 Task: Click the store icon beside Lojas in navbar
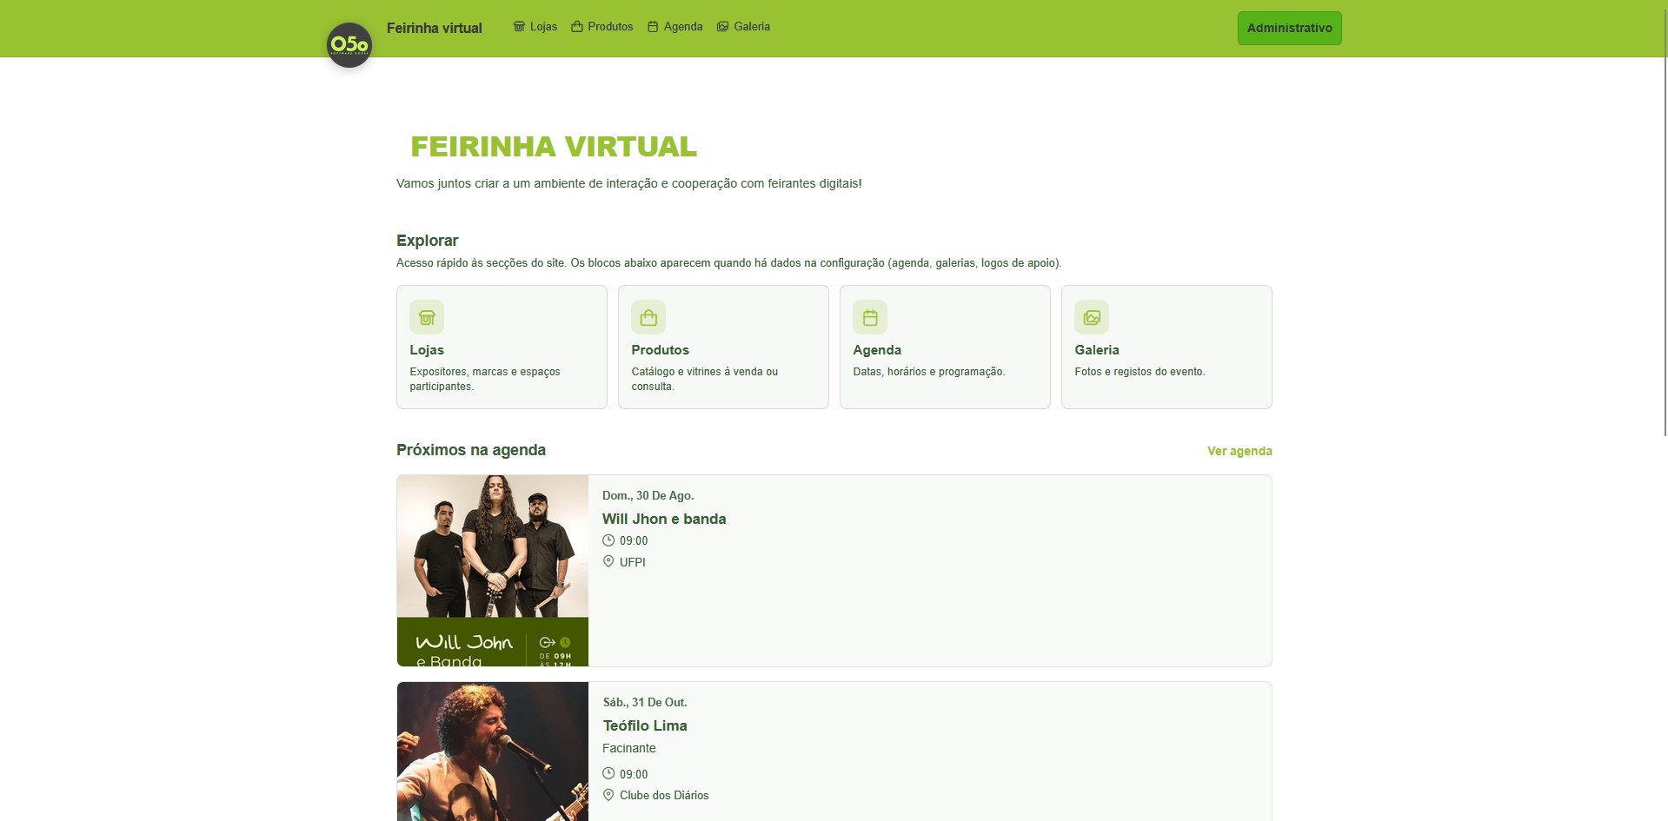519,27
